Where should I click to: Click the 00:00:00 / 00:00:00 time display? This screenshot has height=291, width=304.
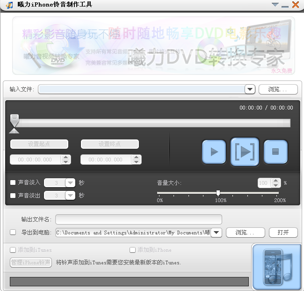(266, 108)
